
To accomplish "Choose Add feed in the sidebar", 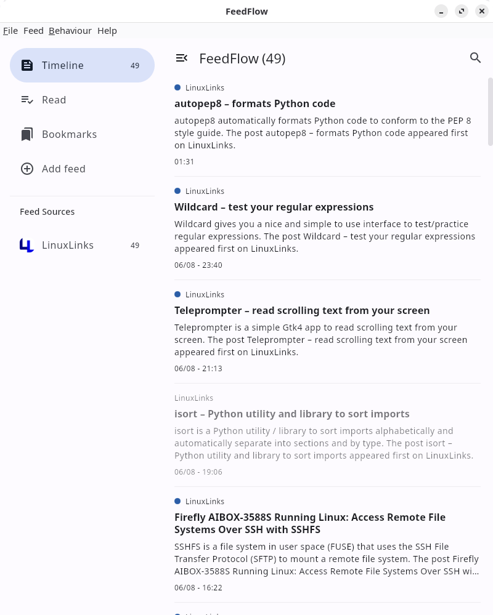I will (82, 169).
